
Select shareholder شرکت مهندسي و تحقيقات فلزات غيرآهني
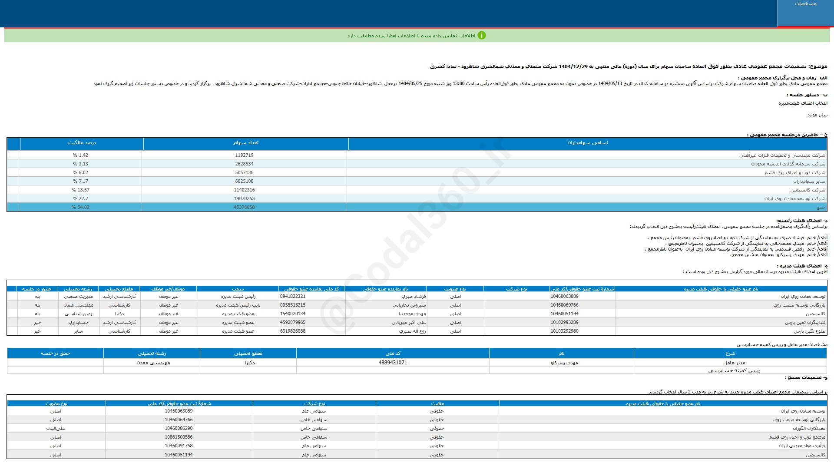point(782,155)
